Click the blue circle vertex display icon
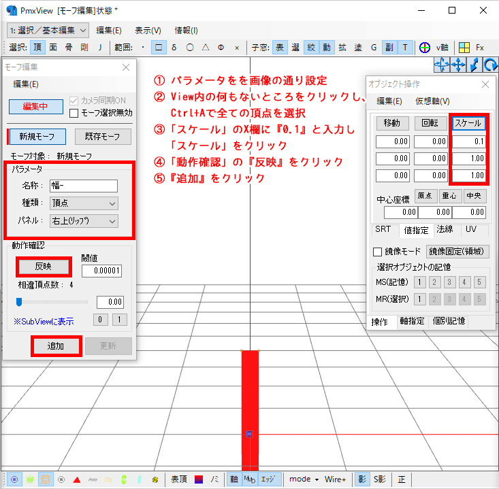The width and height of the screenshot is (499, 489). click(x=14, y=479)
